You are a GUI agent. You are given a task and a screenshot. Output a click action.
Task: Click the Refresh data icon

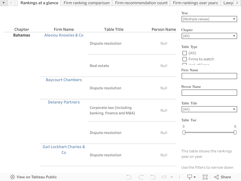(164, 177)
